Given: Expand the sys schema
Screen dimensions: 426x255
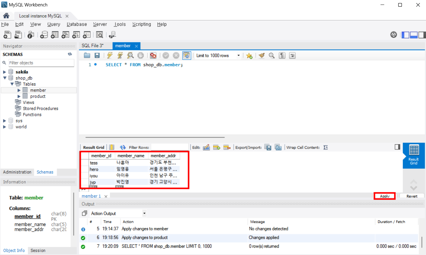Looking at the screenshot, I should (5, 121).
